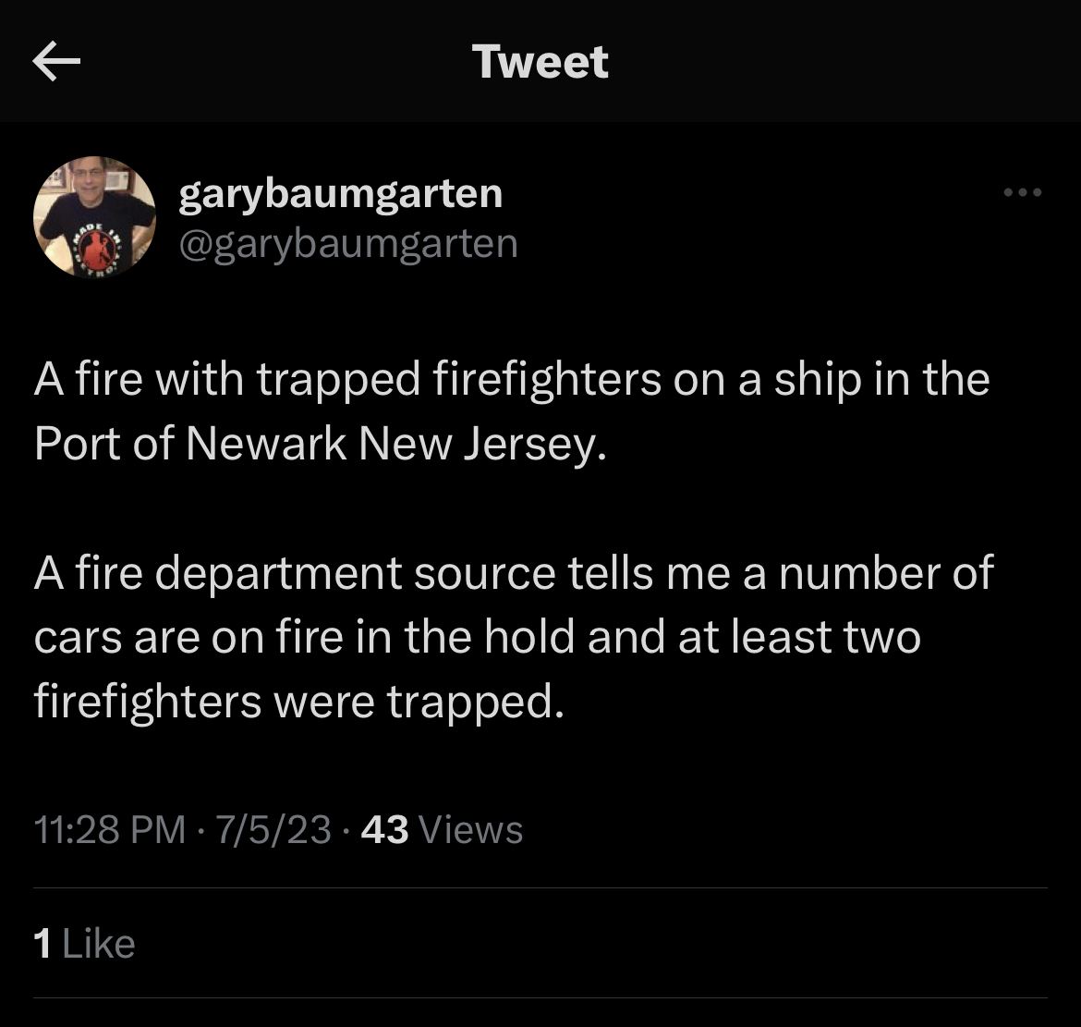Show who liked via the Like label

98,944
